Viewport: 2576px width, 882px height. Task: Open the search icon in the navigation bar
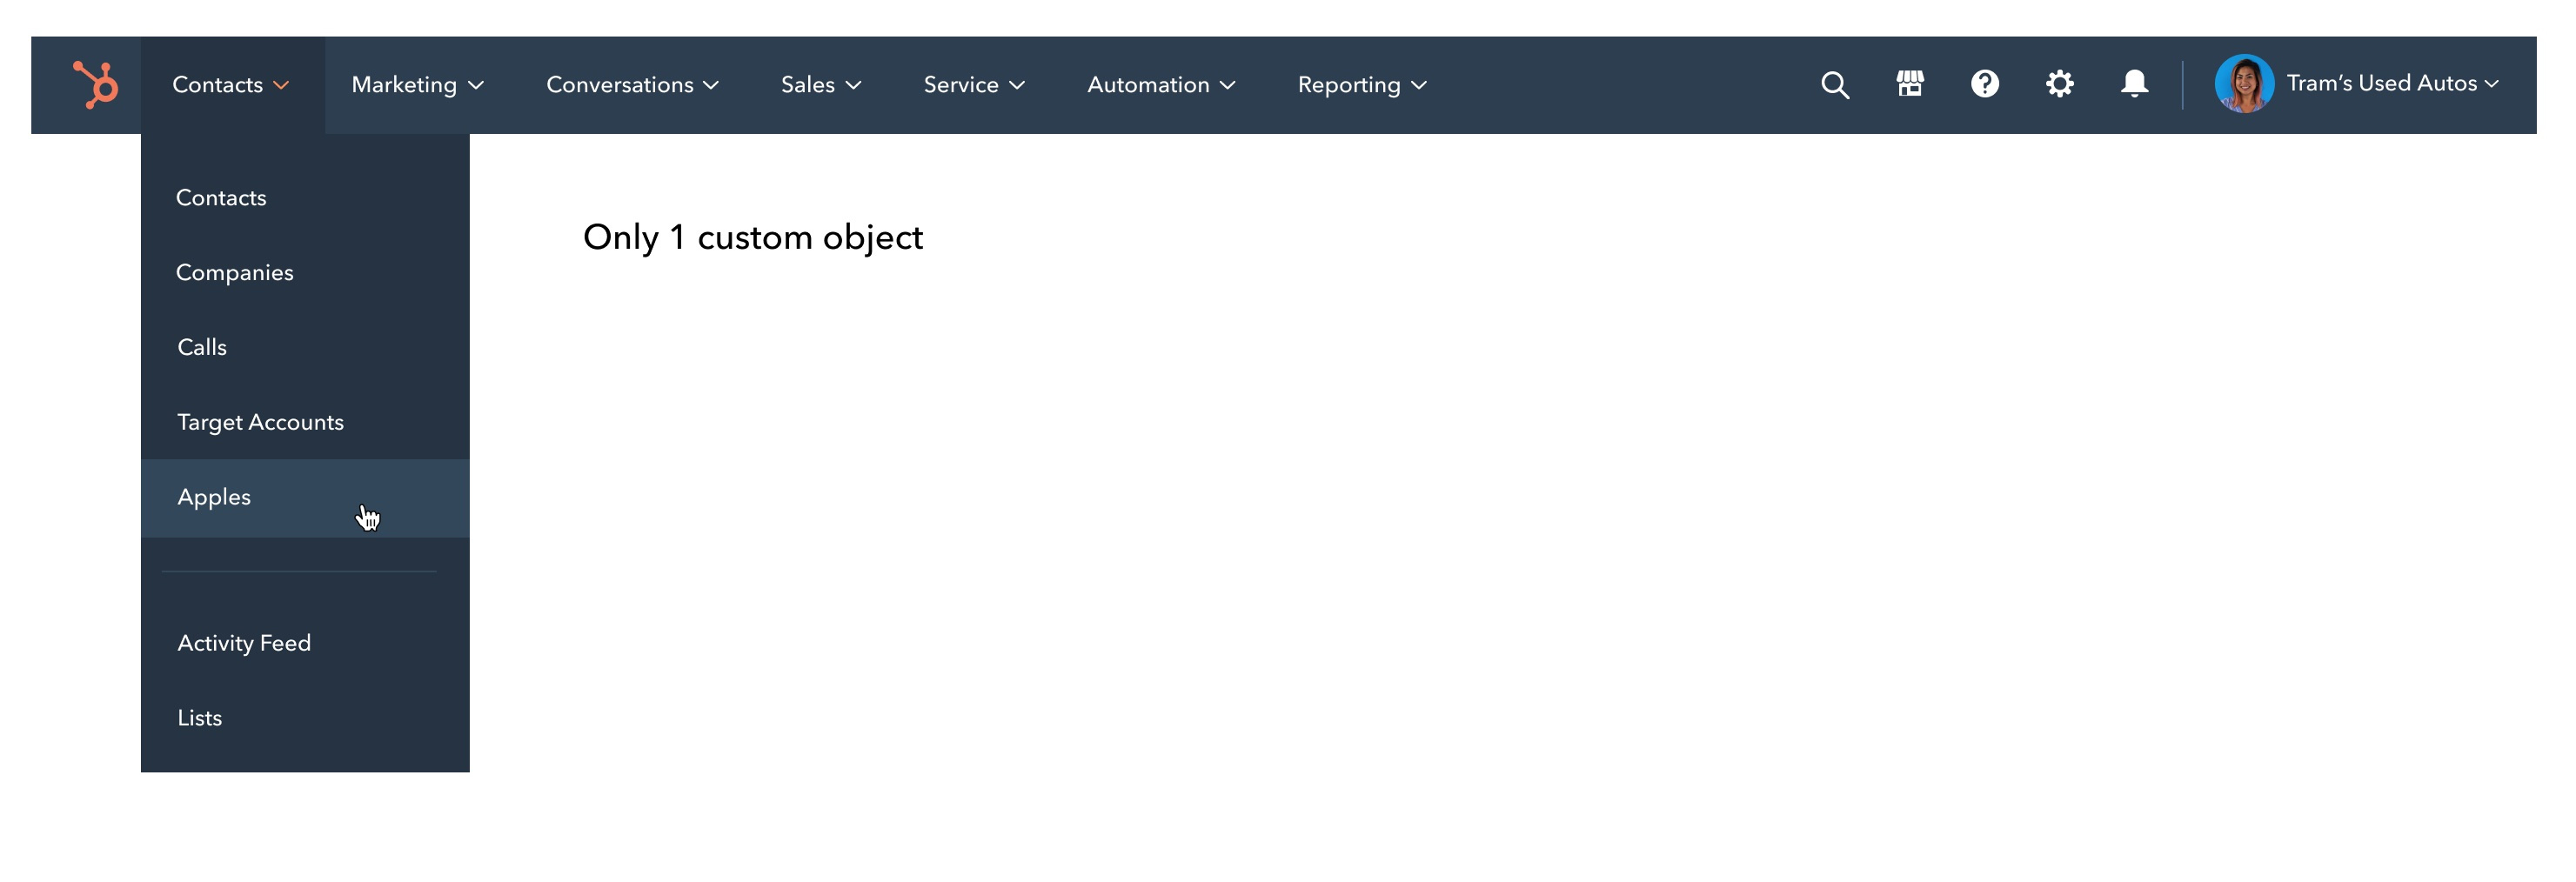point(1835,84)
